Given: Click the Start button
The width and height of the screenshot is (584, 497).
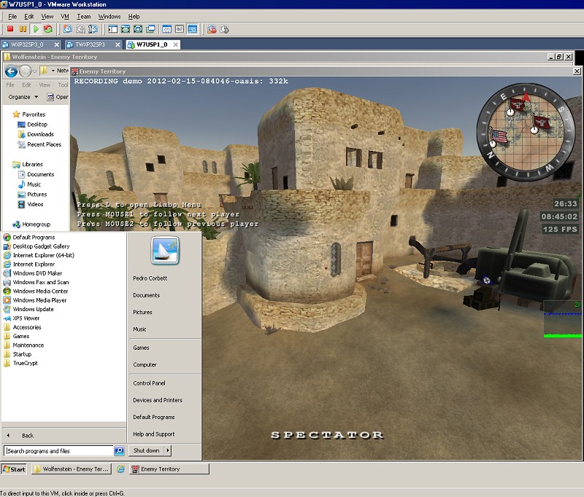Looking at the screenshot, I should tap(14, 469).
